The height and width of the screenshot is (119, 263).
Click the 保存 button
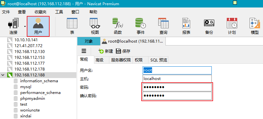coord(123,51)
